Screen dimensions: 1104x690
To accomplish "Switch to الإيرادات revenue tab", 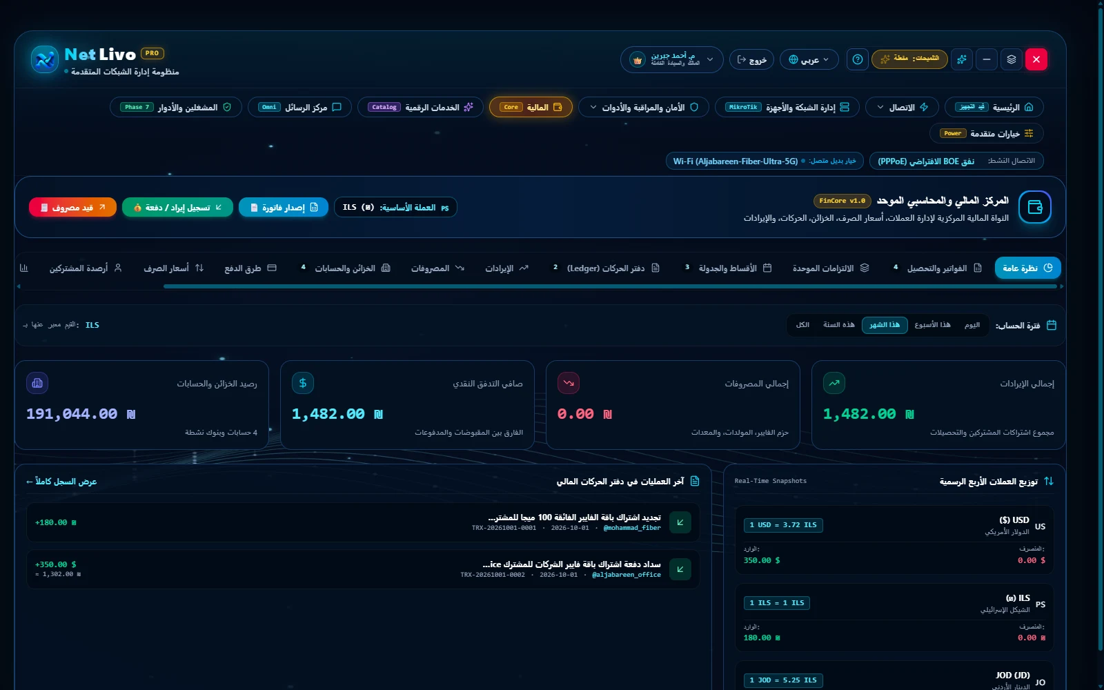I will [506, 268].
